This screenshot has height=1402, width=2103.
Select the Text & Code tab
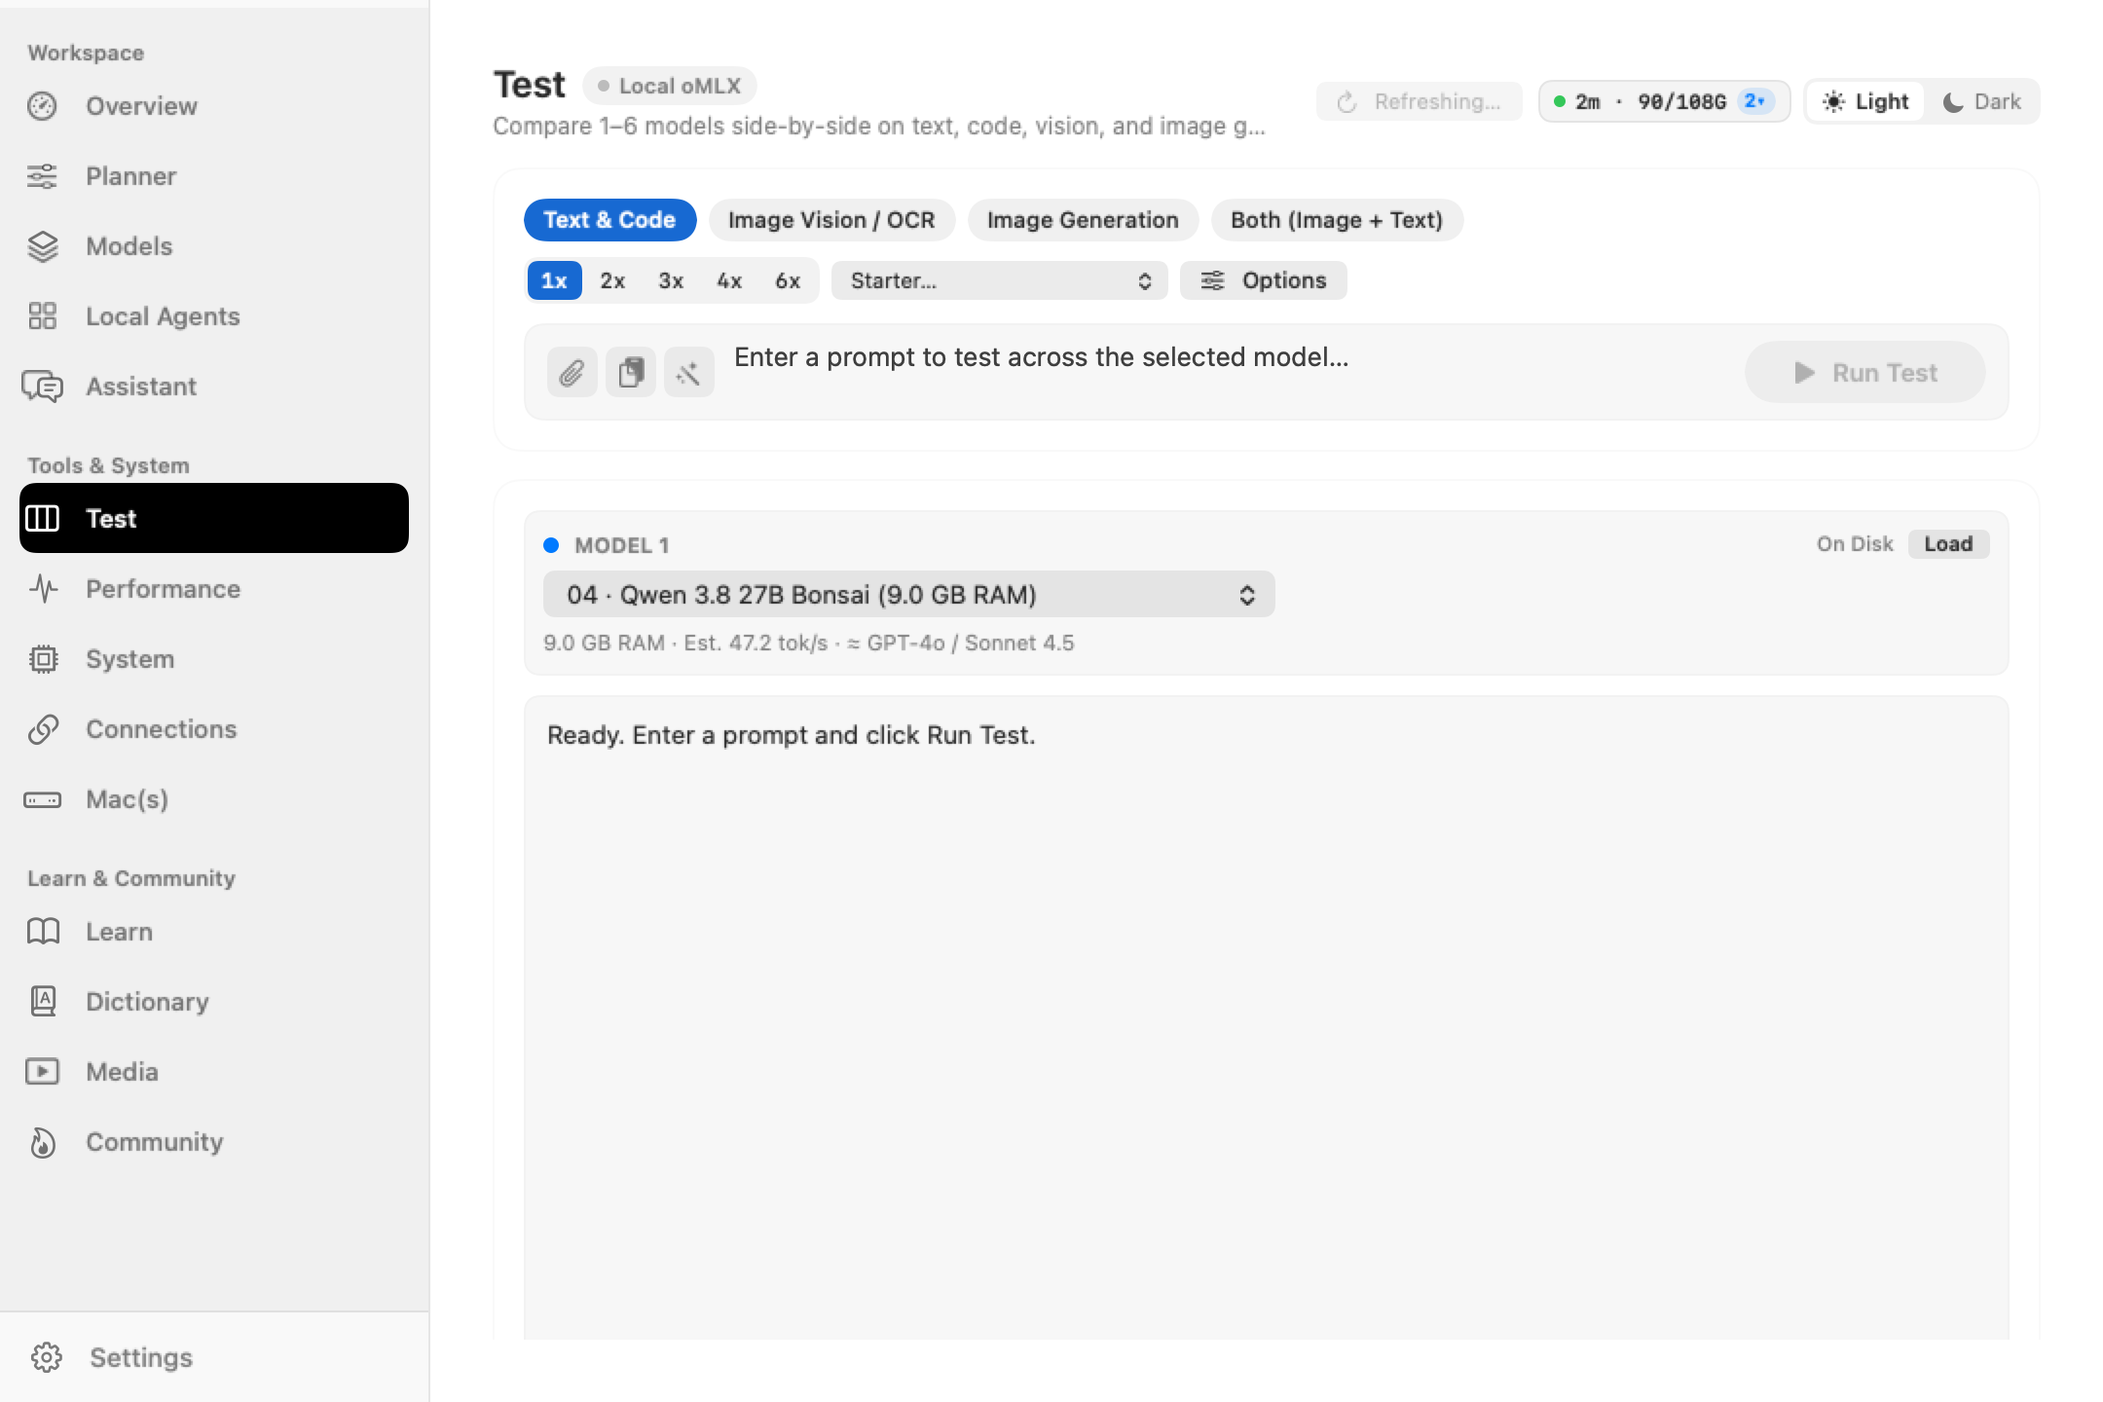(609, 220)
